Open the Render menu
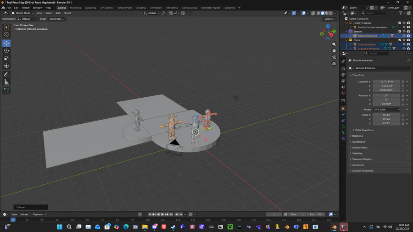Image resolution: width=413 pixels, height=232 pixels. click(26, 8)
